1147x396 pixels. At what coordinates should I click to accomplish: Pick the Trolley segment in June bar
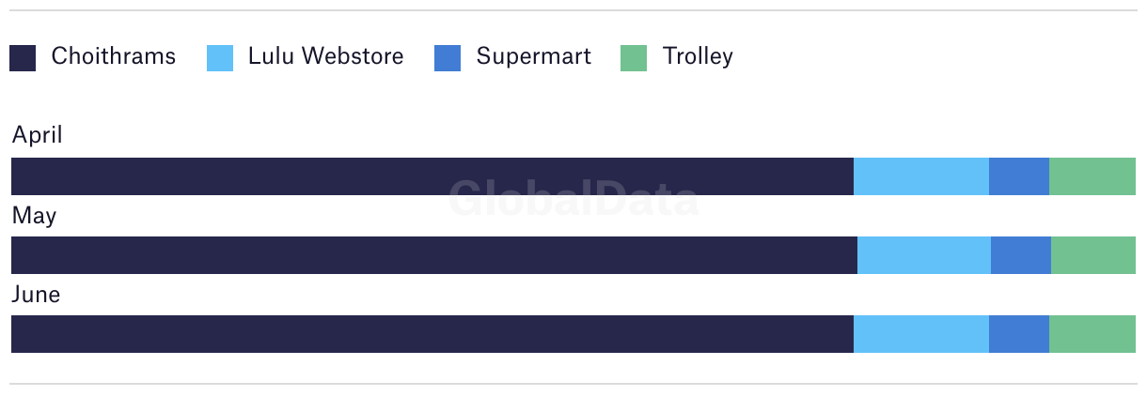(x=1092, y=334)
